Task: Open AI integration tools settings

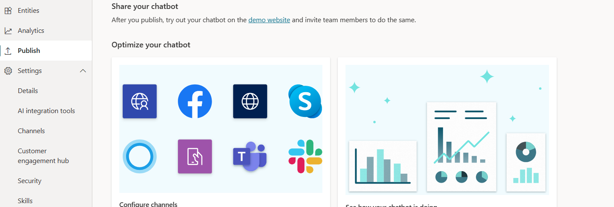Action: pyautogui.click(x=46, y=111)
